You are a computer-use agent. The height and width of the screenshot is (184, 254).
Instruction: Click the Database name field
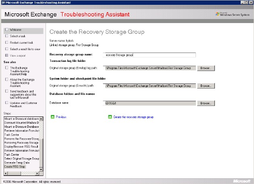pos(149,103)
